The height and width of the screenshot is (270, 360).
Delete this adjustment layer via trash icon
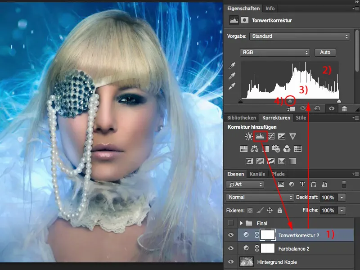pos(344,108)
